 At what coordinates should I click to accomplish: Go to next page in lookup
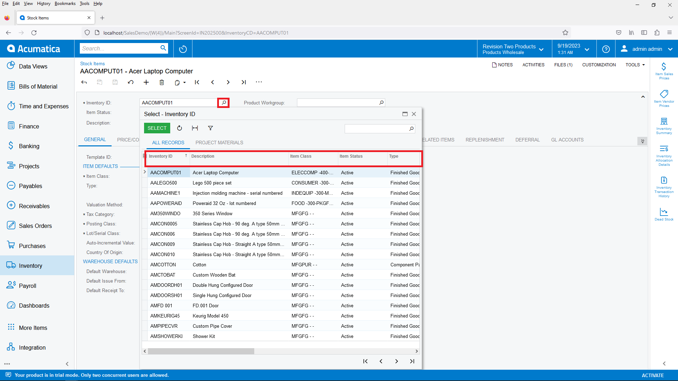[397, 361]
